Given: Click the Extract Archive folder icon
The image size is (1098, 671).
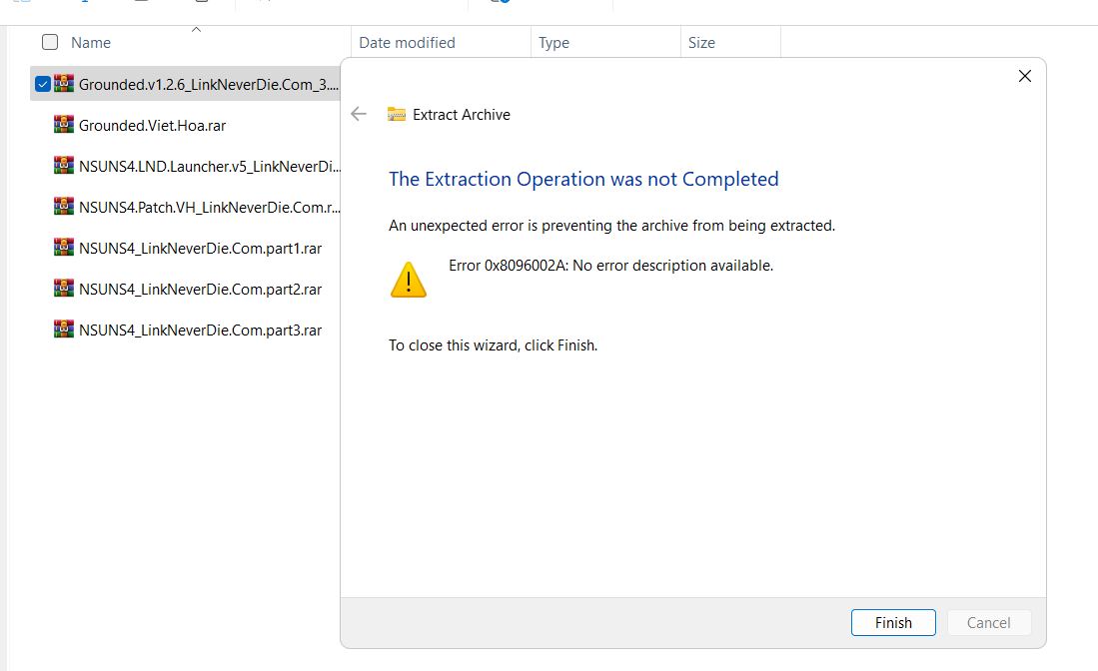Looking at the screenshot, I should [x=397, y=114].
